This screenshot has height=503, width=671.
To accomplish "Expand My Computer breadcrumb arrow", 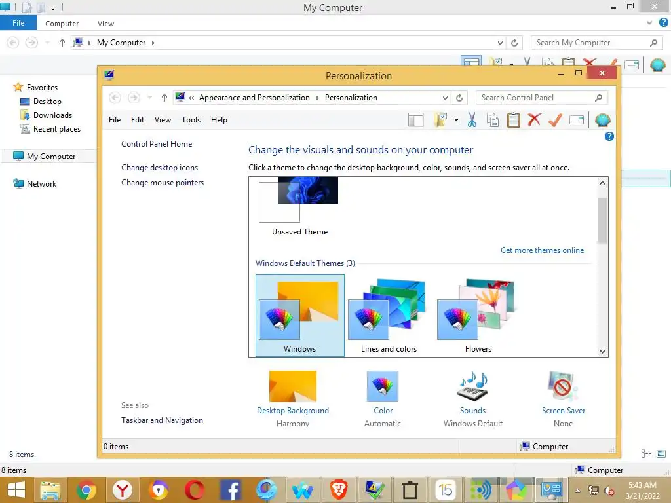I will tap(153, 43).
